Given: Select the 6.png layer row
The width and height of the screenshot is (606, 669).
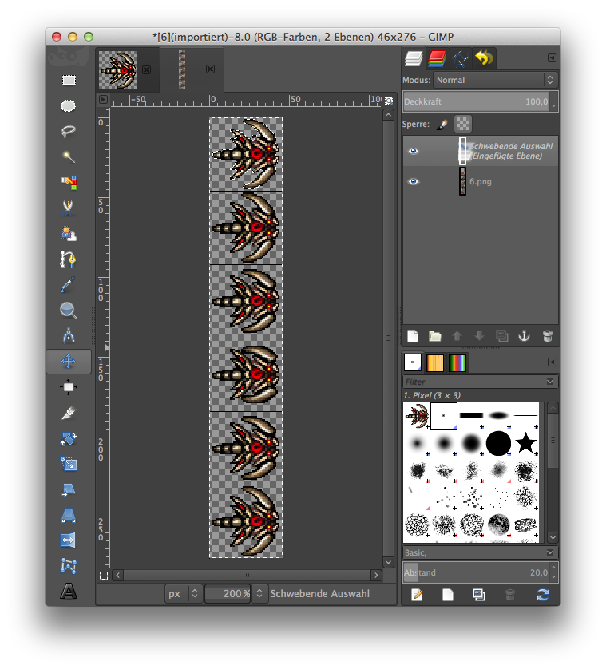Looking at the screenshot, I should pyautogui.click(x=480, y=182).
